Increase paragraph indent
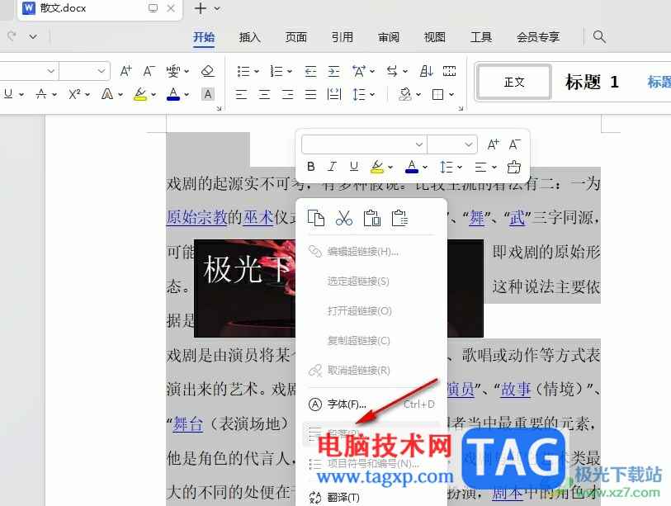The image size is (671, 506). click(333, 71)
